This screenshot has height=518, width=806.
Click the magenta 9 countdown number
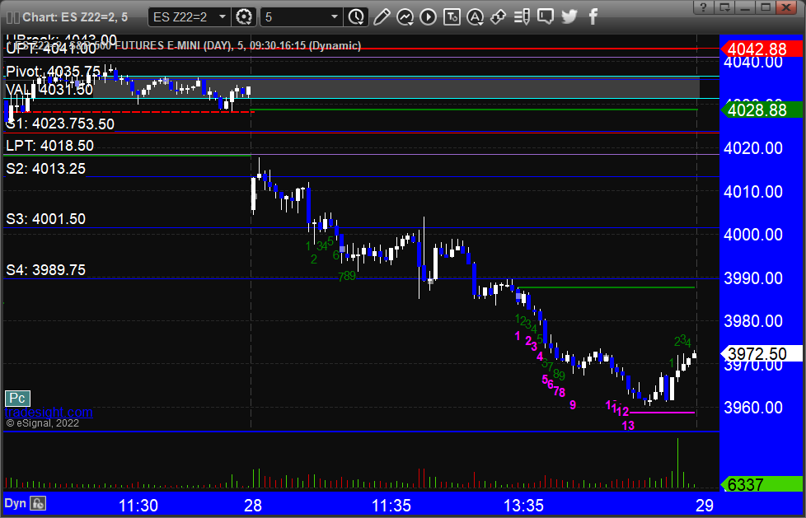click(x=573, y=405)
